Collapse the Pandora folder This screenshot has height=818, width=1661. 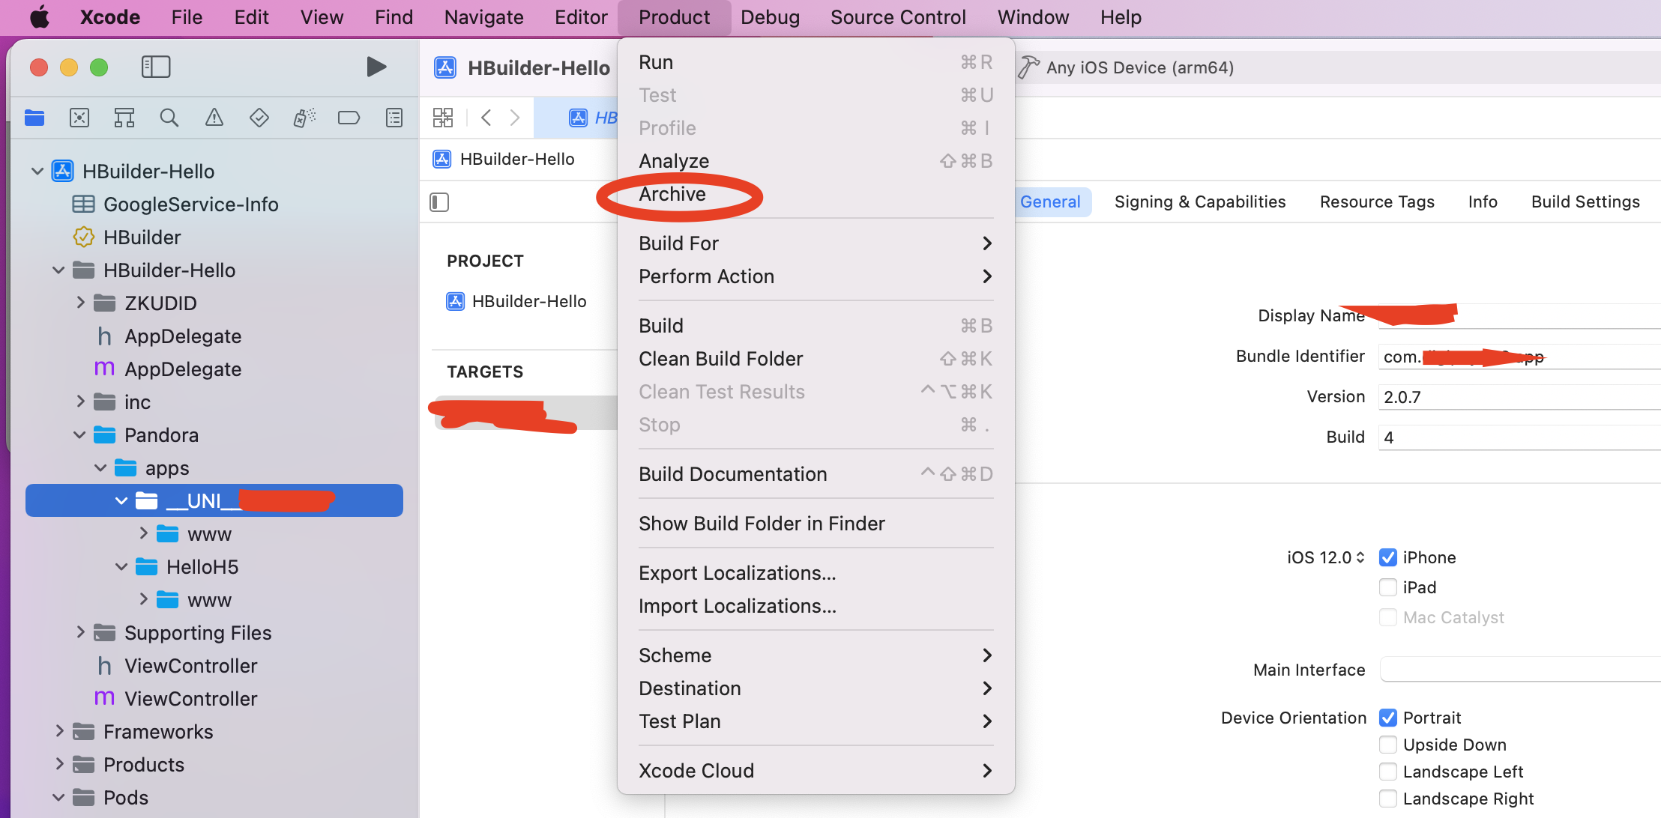(x=79, y=435)
